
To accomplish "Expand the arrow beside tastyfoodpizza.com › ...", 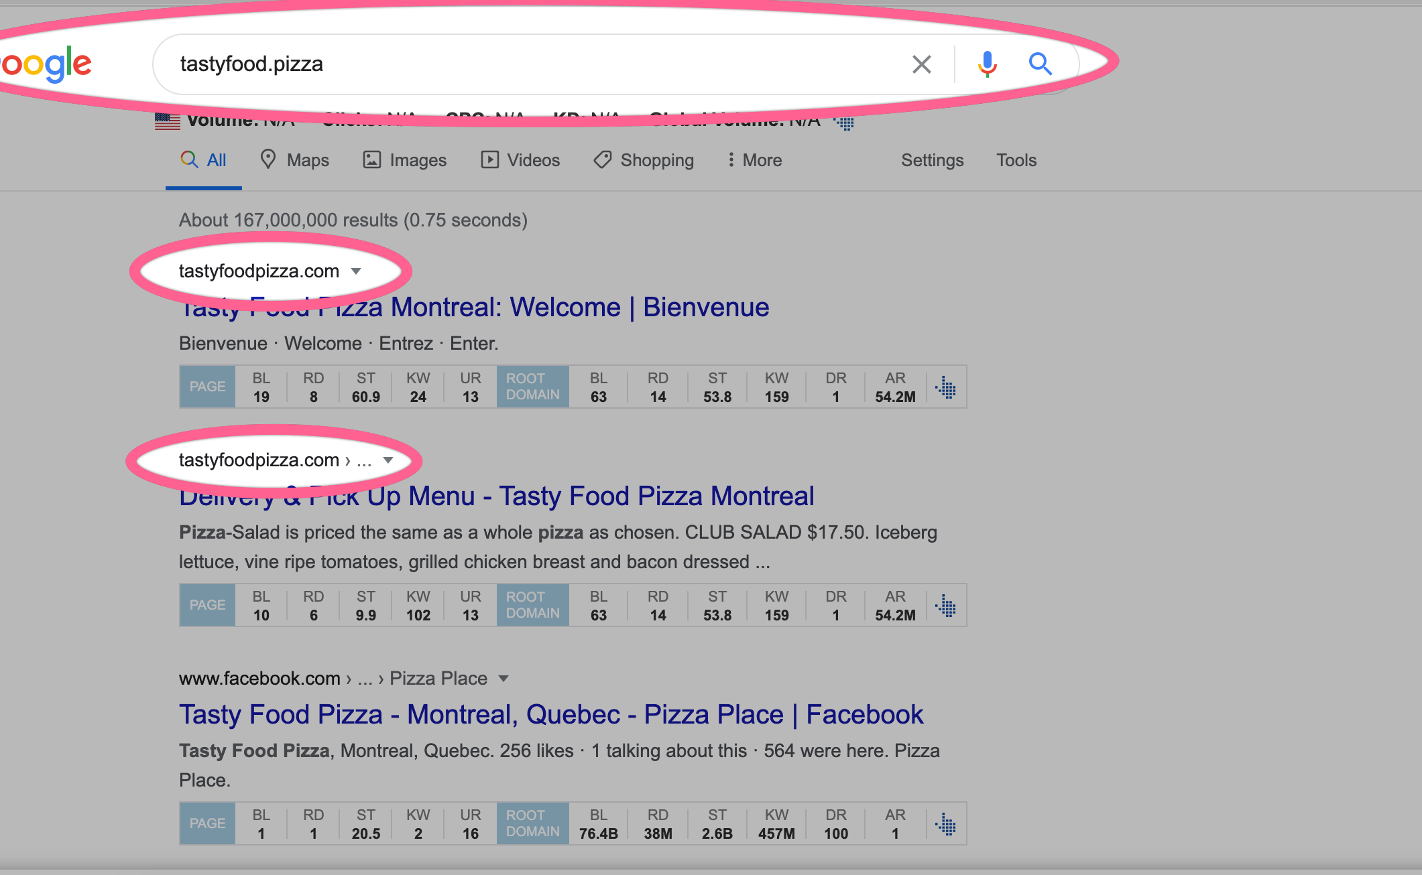I will [x=388, y=460].
